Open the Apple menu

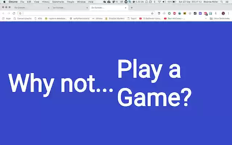[4, 2]
